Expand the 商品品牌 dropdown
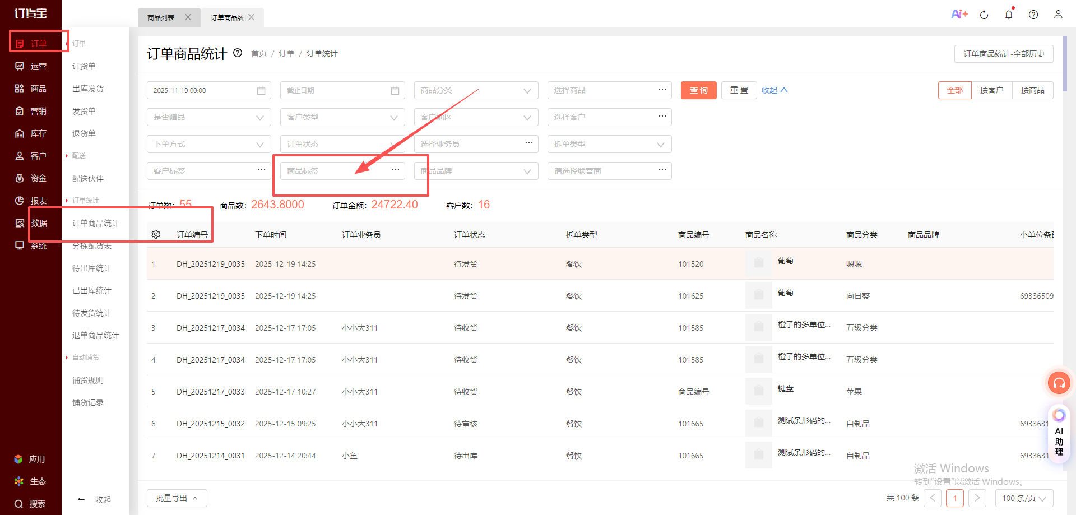The image size is (1076, 515). [476, 171]
